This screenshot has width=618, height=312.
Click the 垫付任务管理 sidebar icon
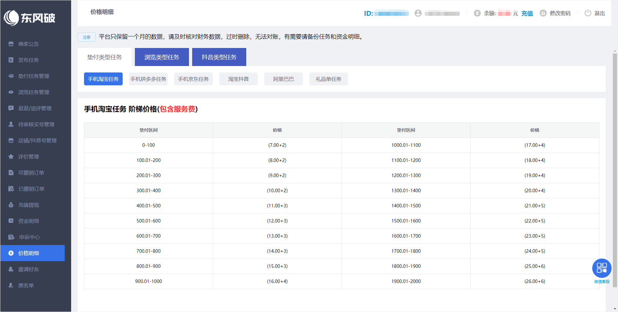pos(11,76)
